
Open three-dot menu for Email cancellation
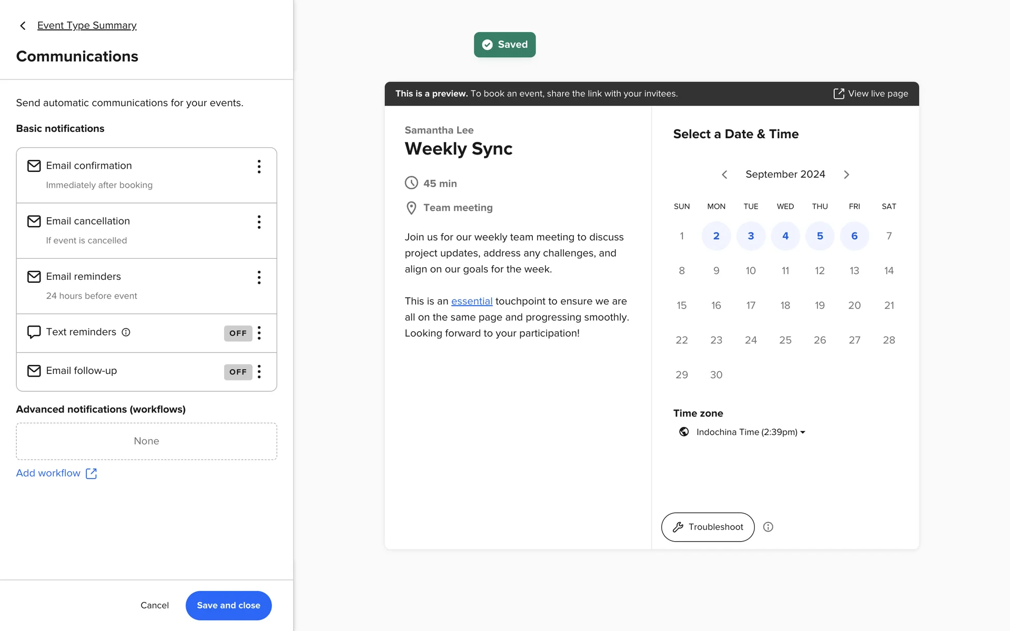point(259,222)
